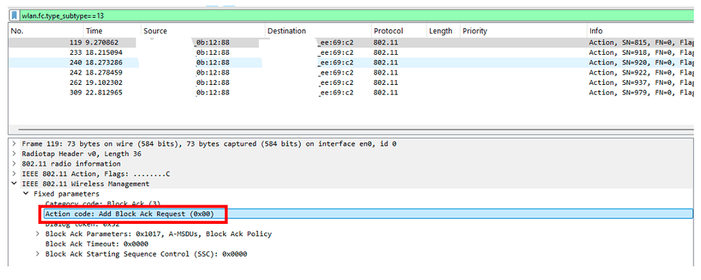This screenshot has height=280, width=701.
Task: Expand the Radiotap Header v0 node
Action: coord(14,154)
